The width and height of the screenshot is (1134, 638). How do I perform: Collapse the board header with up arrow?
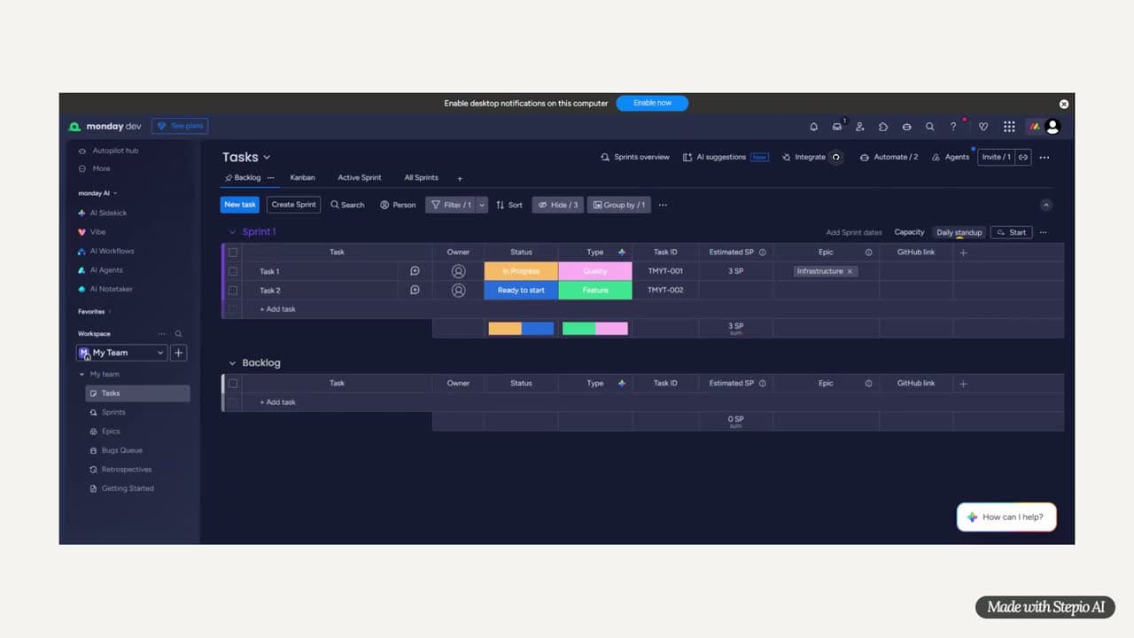[x=1046, y=205]
